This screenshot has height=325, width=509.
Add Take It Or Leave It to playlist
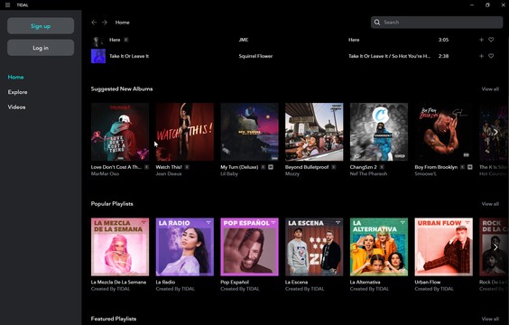(481, 56)
